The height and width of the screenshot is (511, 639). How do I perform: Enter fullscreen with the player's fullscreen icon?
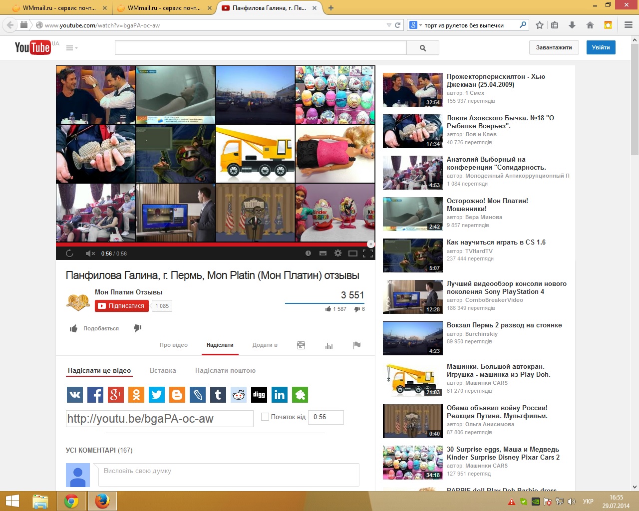point(368,254)
